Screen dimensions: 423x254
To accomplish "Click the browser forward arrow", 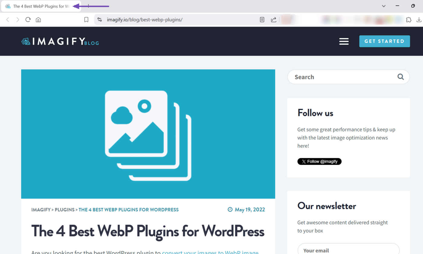I will 18,20.
